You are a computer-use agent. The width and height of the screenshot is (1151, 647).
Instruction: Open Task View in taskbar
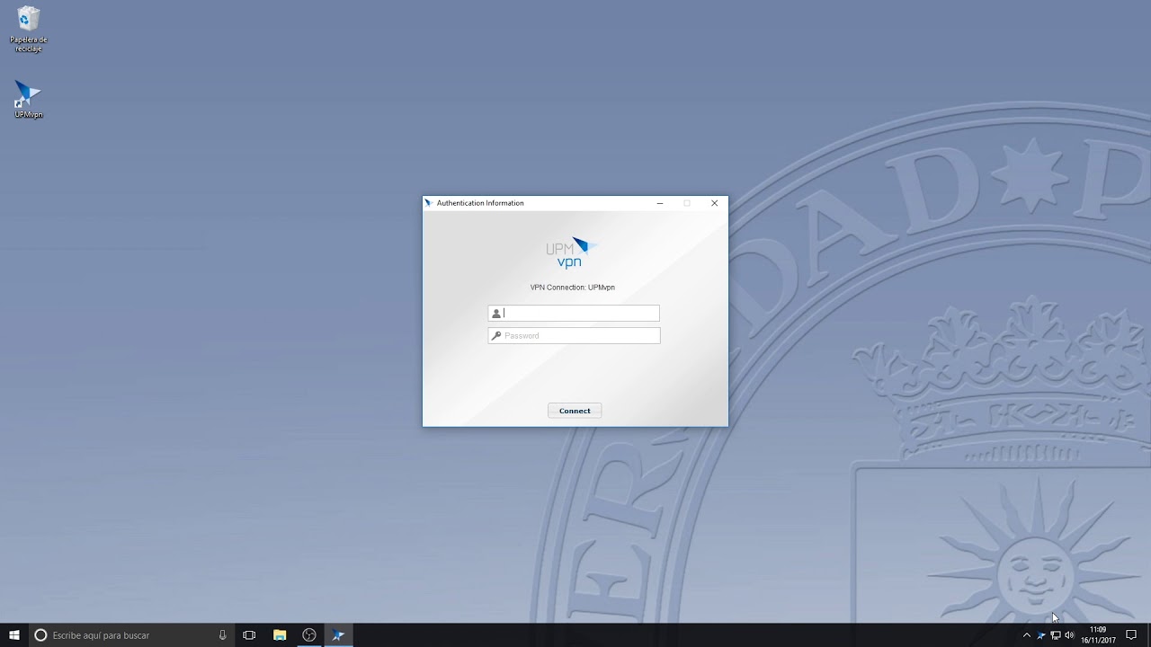[249, 635]
